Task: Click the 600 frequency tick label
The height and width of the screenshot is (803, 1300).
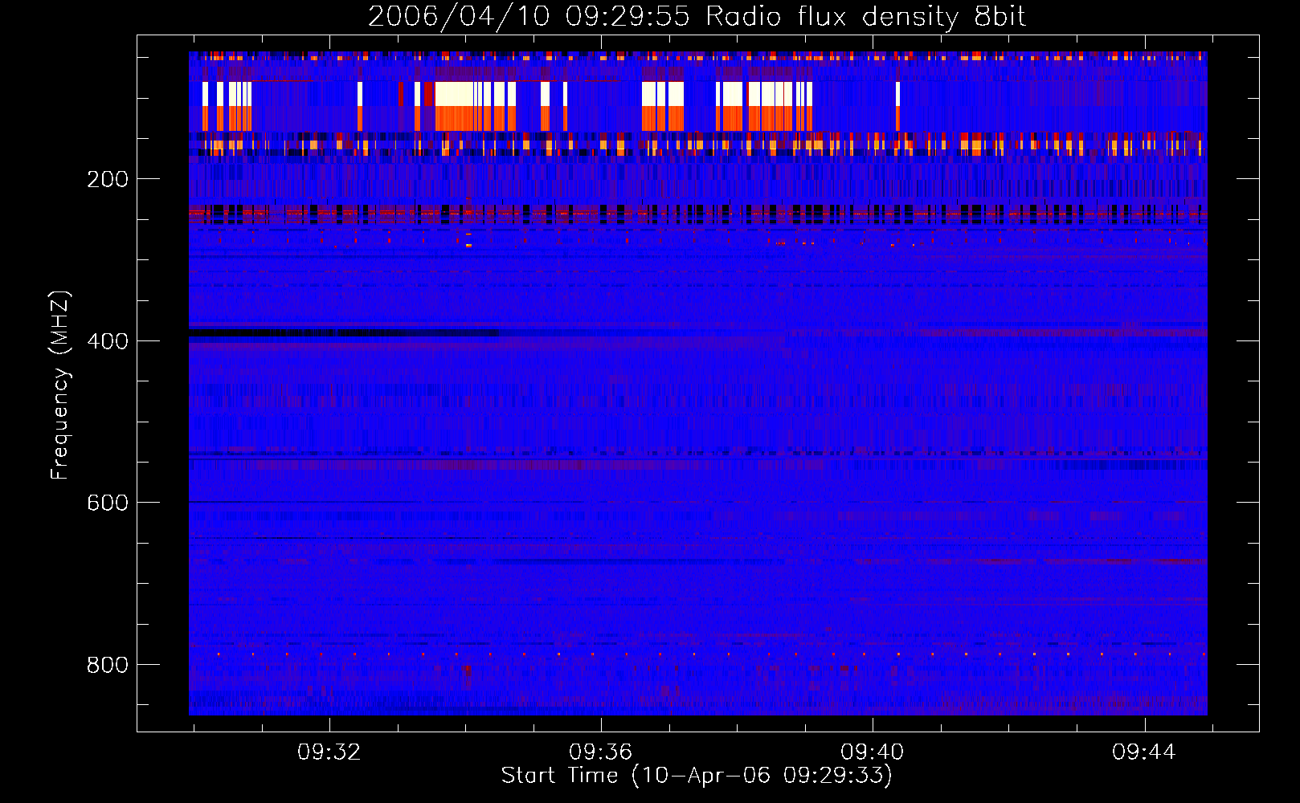Action: (x=108, y=503)
